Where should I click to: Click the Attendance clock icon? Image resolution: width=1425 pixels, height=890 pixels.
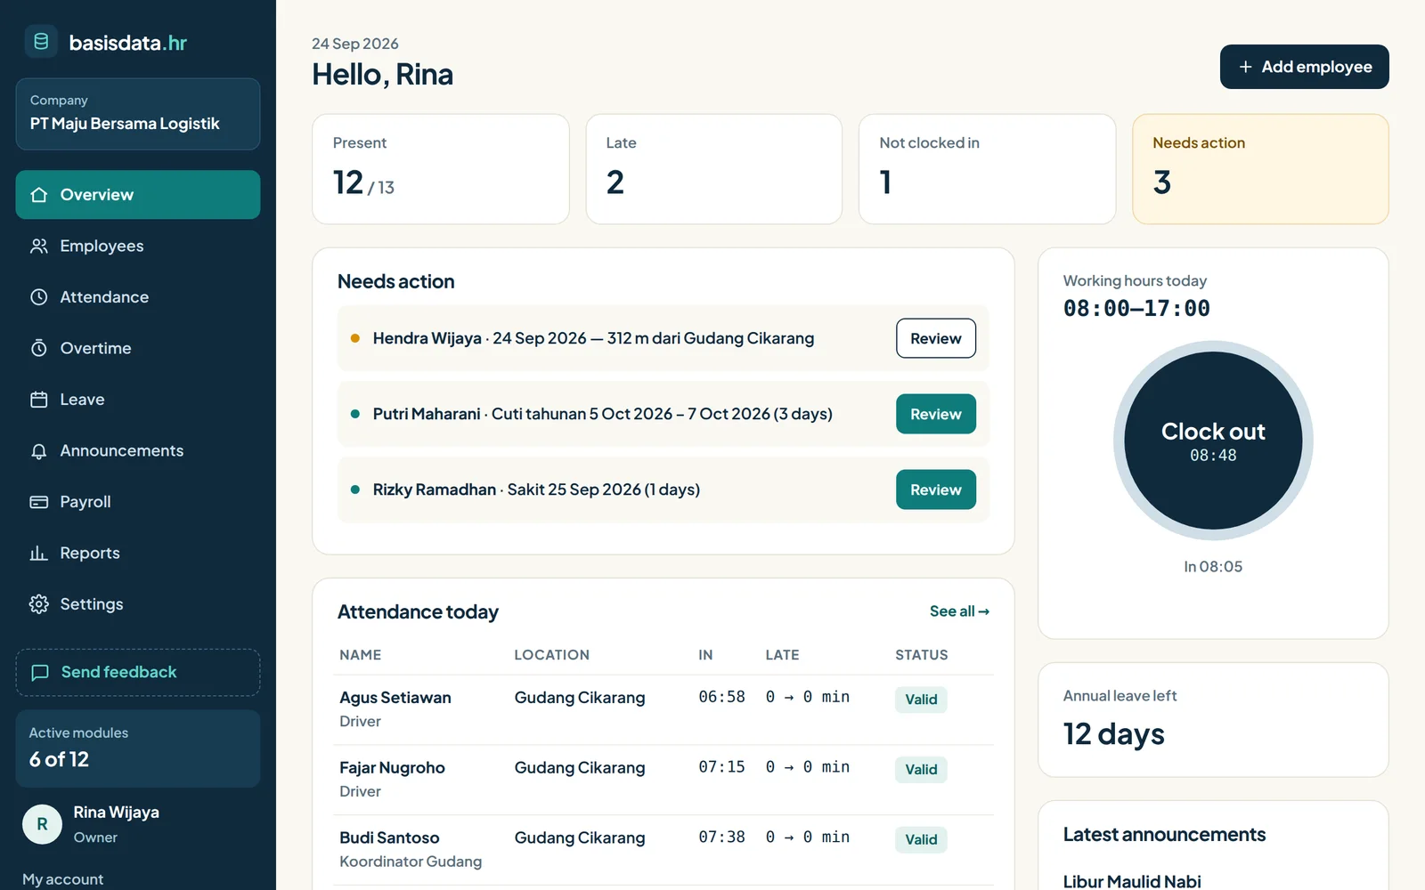click(x=39, y=297)
